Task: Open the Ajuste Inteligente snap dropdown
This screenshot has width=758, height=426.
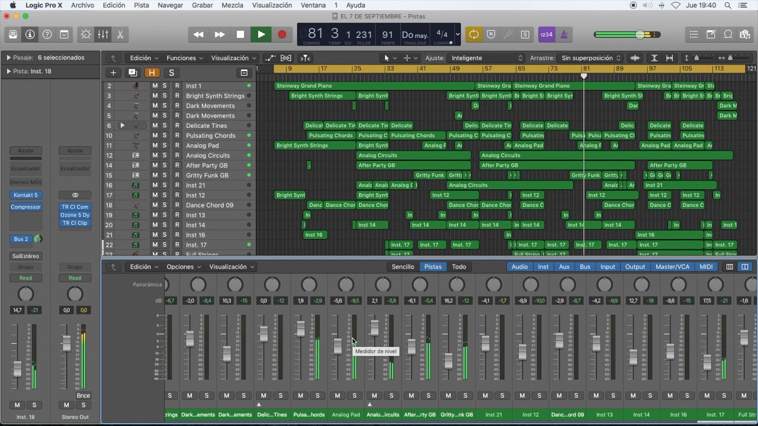Action: pyautogui.click(x=487, y=58)
